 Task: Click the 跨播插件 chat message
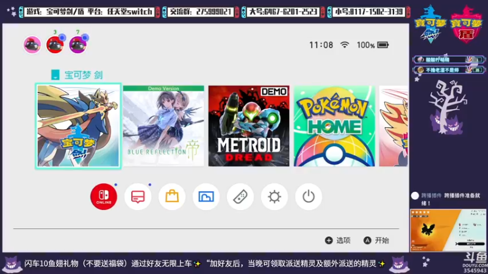tap(447, 199)
